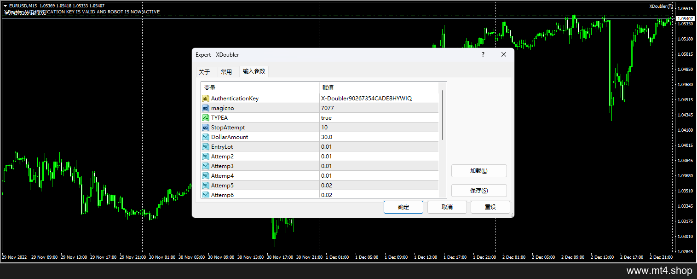Click the EntryLot variable name
Screen dimensions: 697x279
222,147
